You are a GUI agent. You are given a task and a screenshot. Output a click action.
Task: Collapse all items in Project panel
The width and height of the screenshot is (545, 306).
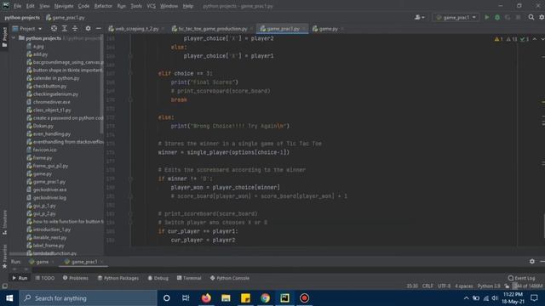click(75, 28)
